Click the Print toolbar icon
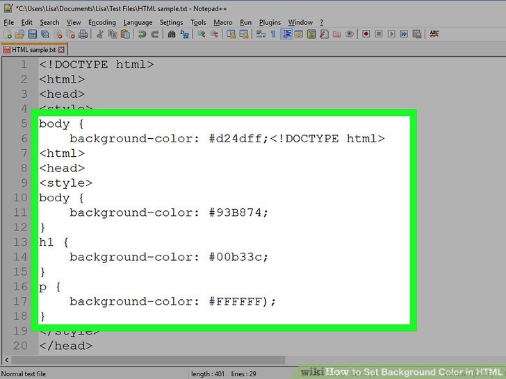Screen dimensions: 506x379 point(83,34)
